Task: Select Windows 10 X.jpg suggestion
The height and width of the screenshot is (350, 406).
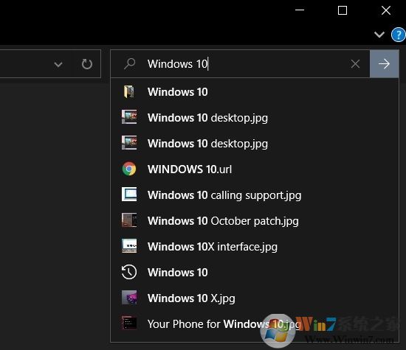Action: tap(255, 298)
